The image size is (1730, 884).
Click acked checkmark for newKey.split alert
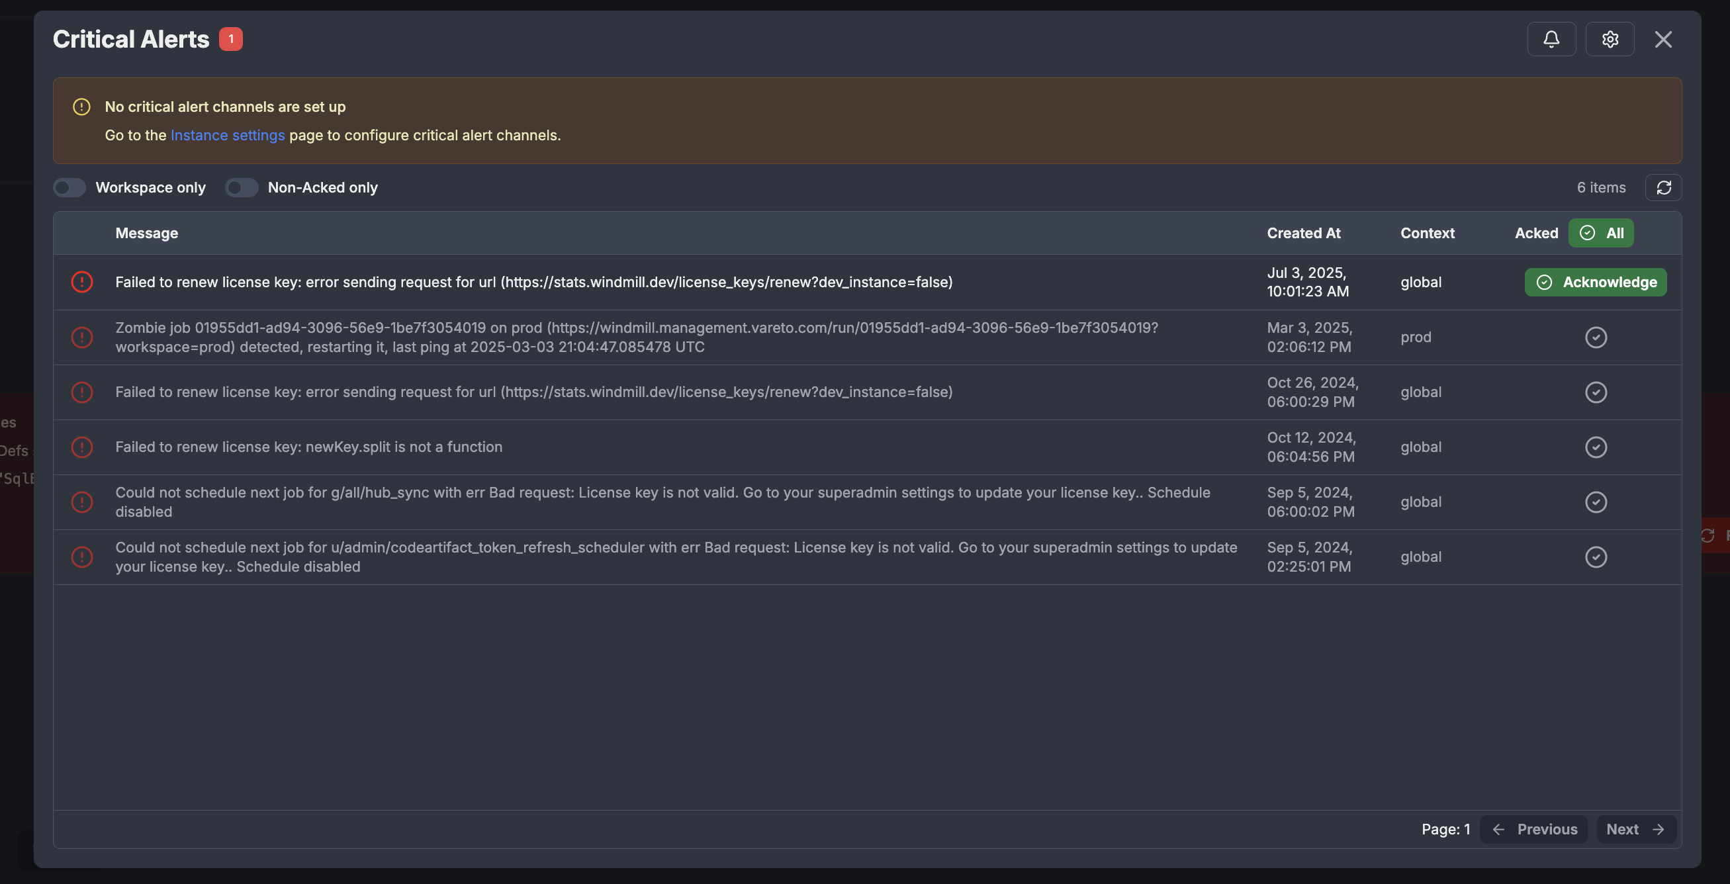point(1595,448)
